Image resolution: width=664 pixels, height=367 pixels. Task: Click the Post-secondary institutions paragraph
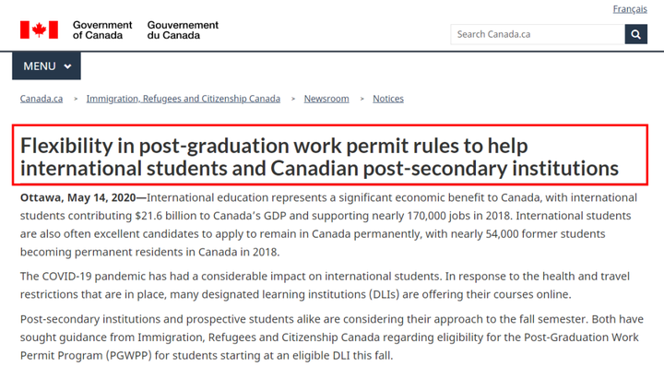(x=332, y=337)
